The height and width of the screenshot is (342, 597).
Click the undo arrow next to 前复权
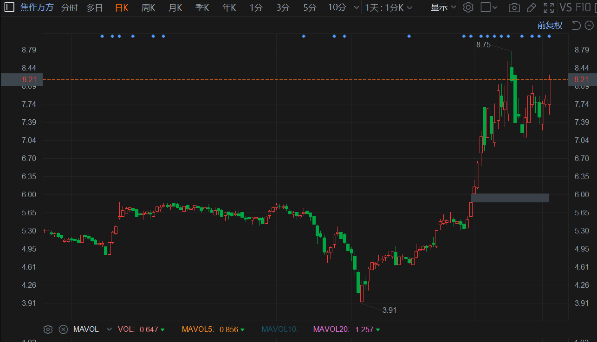pyautogui.click(x=576, y=26)
